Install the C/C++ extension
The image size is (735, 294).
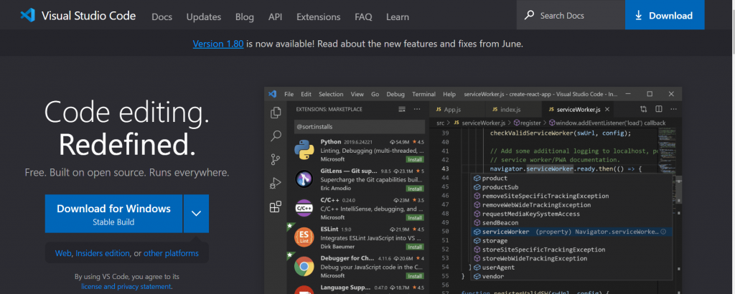point(415,218)
